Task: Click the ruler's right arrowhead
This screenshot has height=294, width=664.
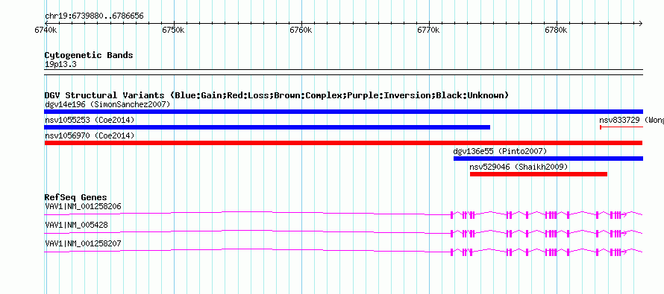Action: pyautogui.click(x=640, y=23)
